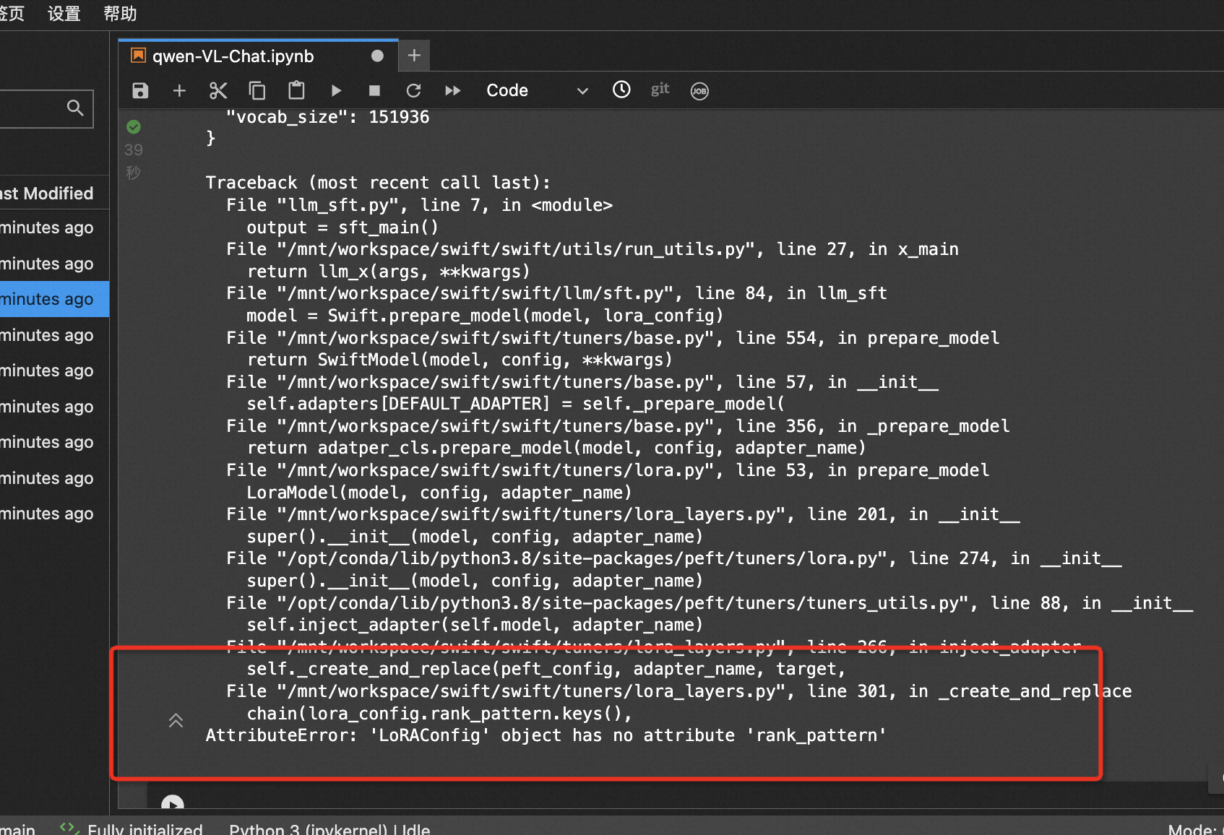Open a new launcher tab with plus
This screenshot has width=1224, height=835.
(x=414, y=56)
